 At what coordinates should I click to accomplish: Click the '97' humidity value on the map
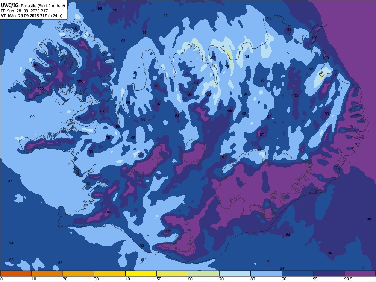[159, 104]
